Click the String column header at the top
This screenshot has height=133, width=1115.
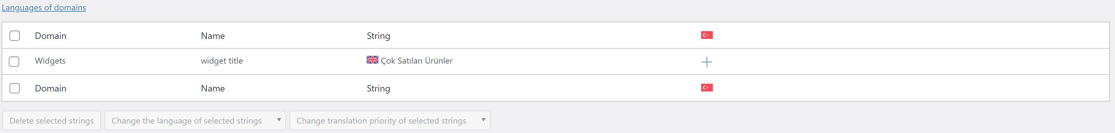[378, 36]
